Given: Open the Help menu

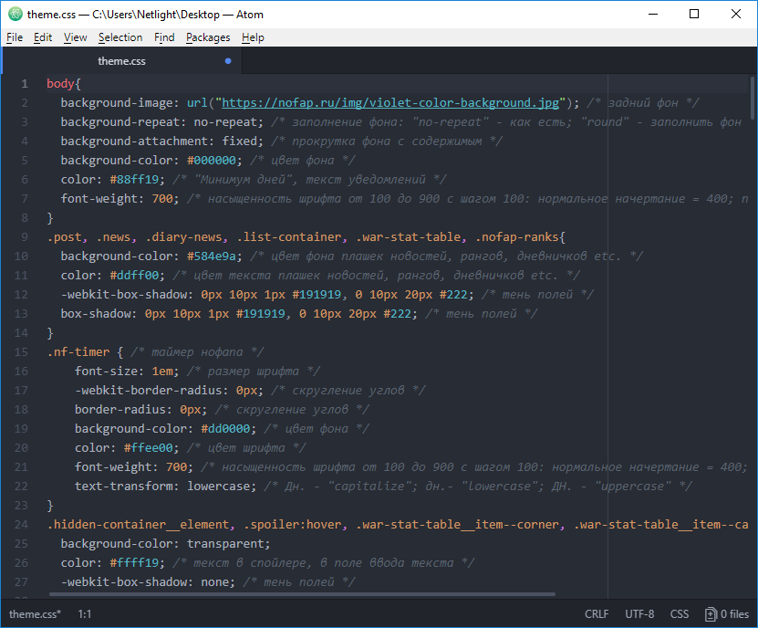Looking at the screenshot, I should 253,37.
